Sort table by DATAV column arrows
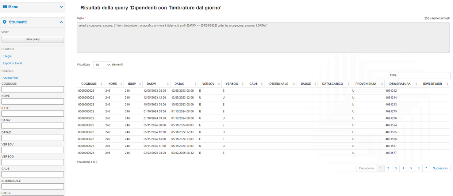 168,84
